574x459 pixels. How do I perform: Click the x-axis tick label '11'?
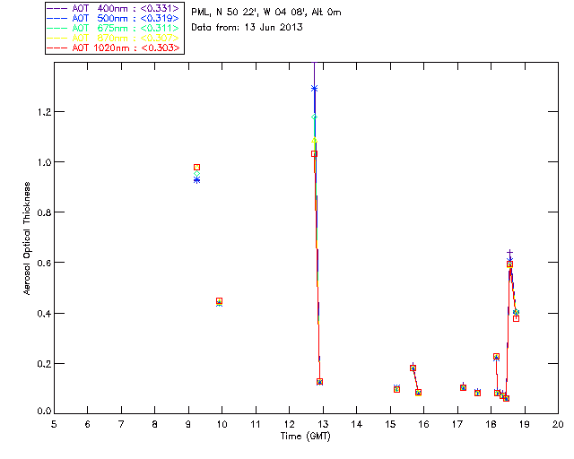click(x=256, y=424)
